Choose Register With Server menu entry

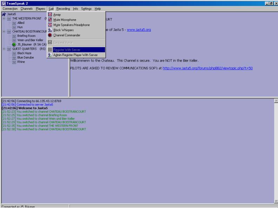click(x=67, y=50)
